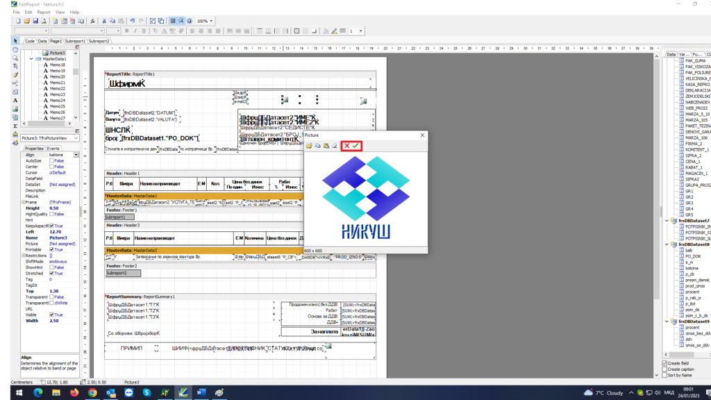The image size is (711, 400).
Task: Select Subreport2 object on page
Action: [x=123, y=273]
